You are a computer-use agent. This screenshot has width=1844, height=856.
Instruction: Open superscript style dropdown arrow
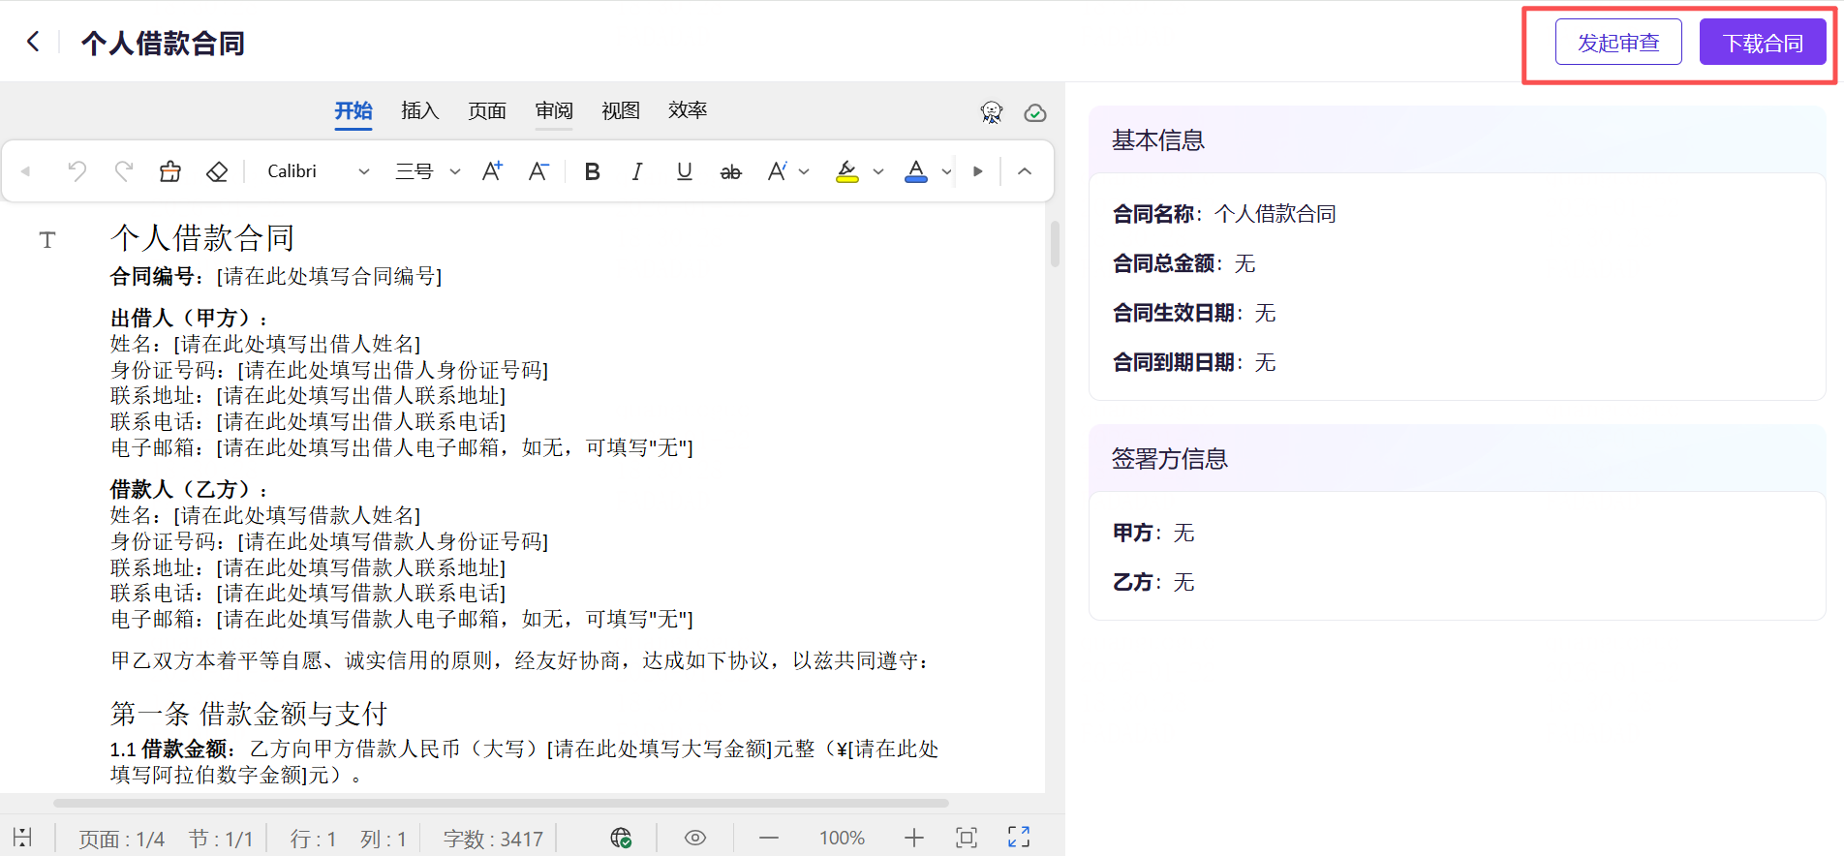click(804, 171)
